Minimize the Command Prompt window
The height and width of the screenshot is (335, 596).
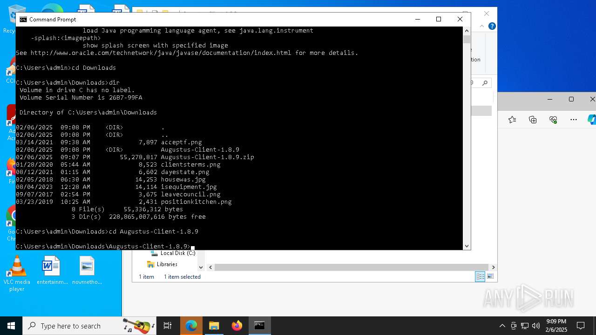tap(417, 19)
